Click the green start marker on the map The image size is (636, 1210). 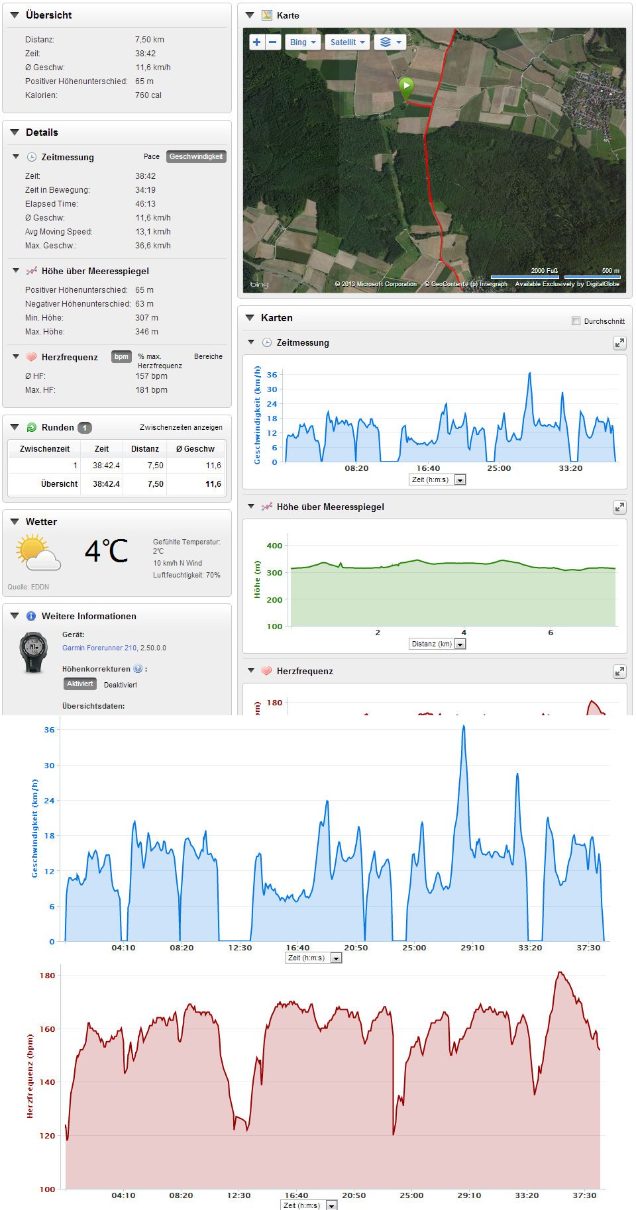[x=406, y=87]
